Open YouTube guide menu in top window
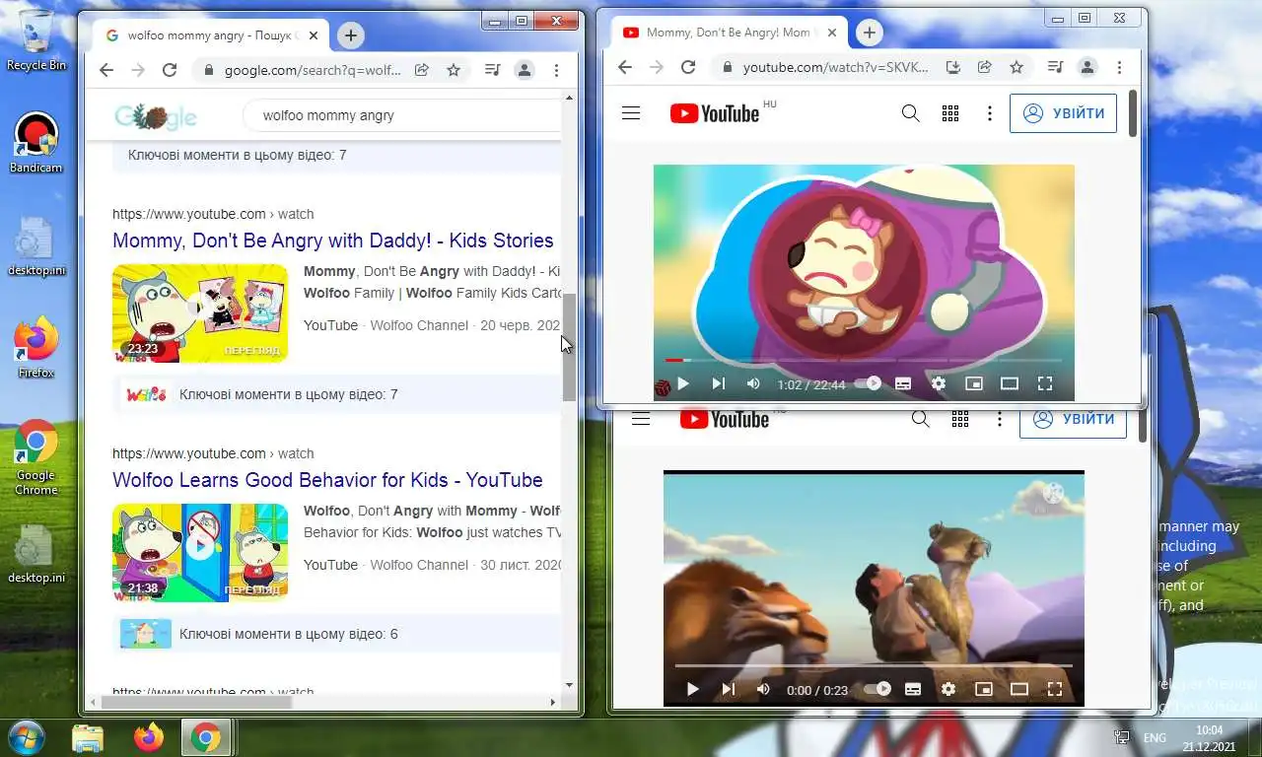The width and height of the screenshot is (1262, 757). 631,113
